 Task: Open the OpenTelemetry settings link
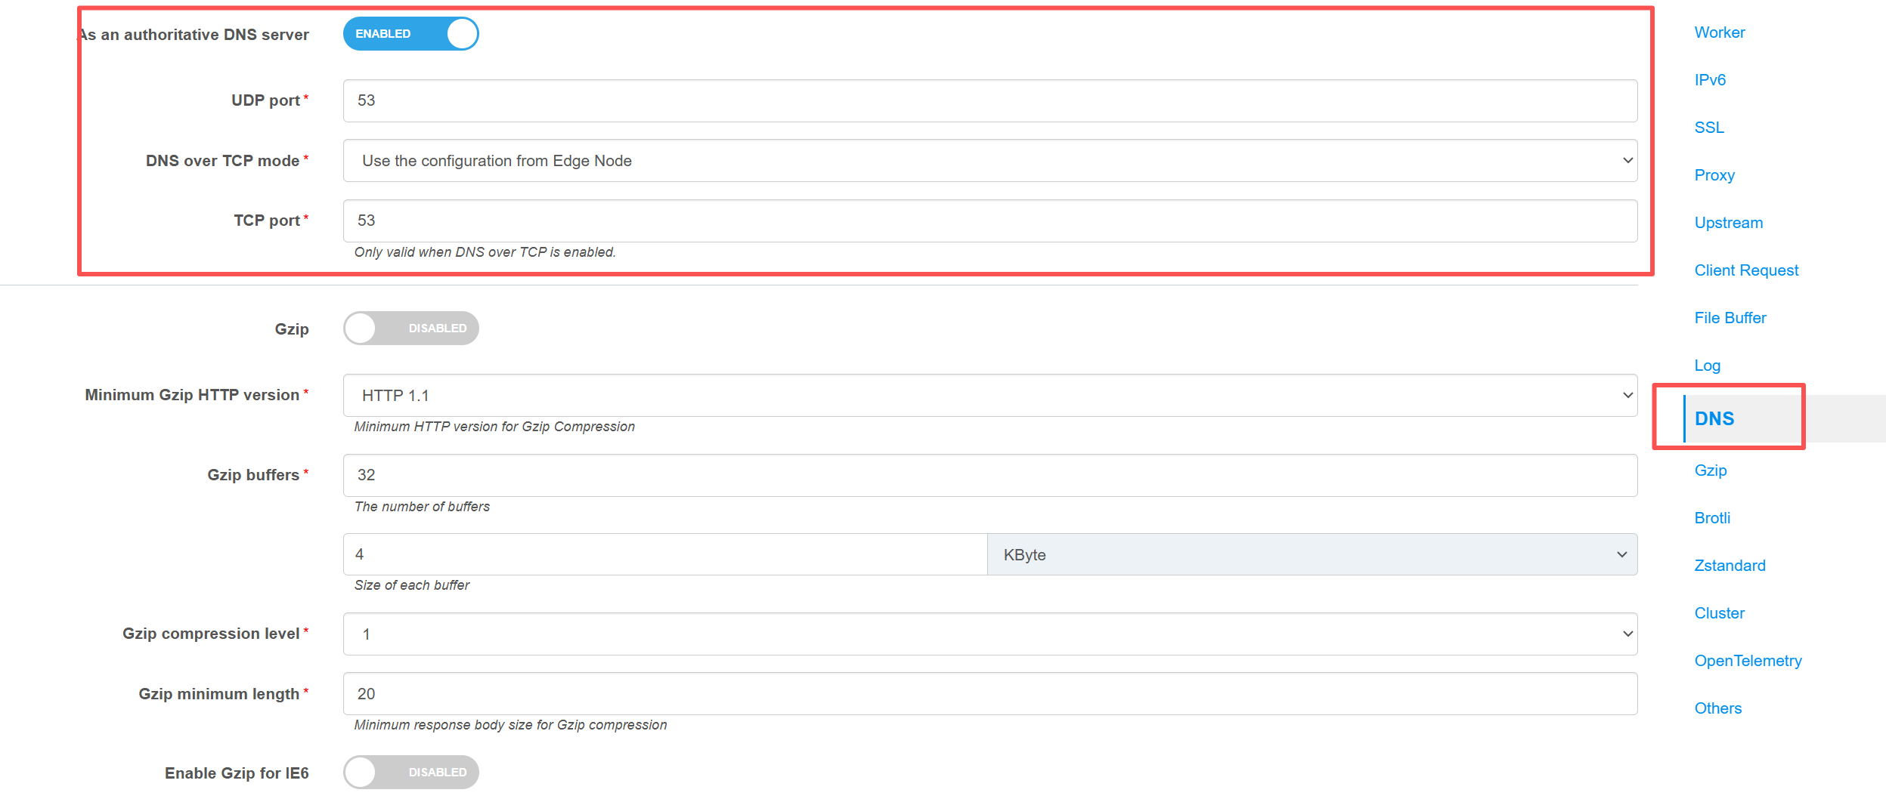[x=1748, y=661]
